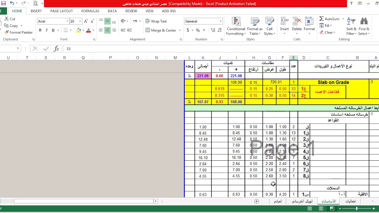
Task: Click the Insert cells button
Action: pos(284,26)
